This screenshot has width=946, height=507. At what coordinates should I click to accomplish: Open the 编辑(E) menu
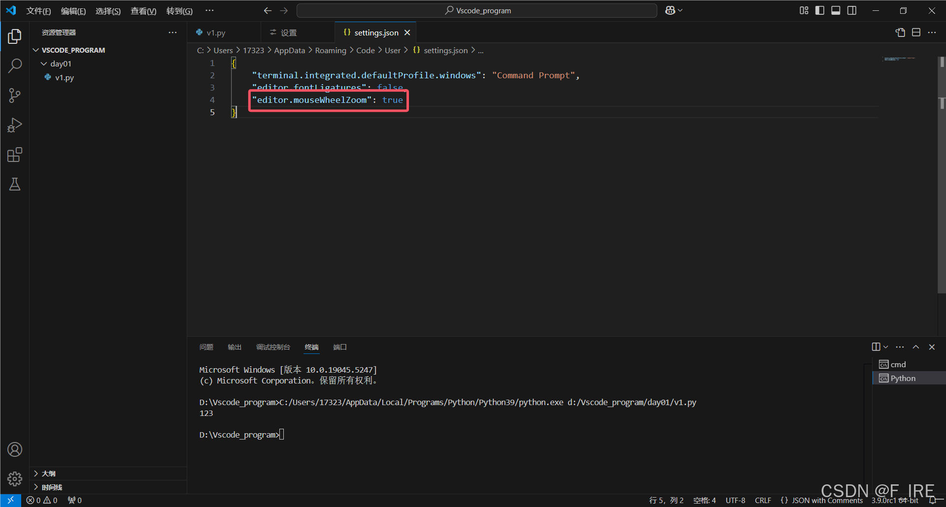(x=73, y=11)
